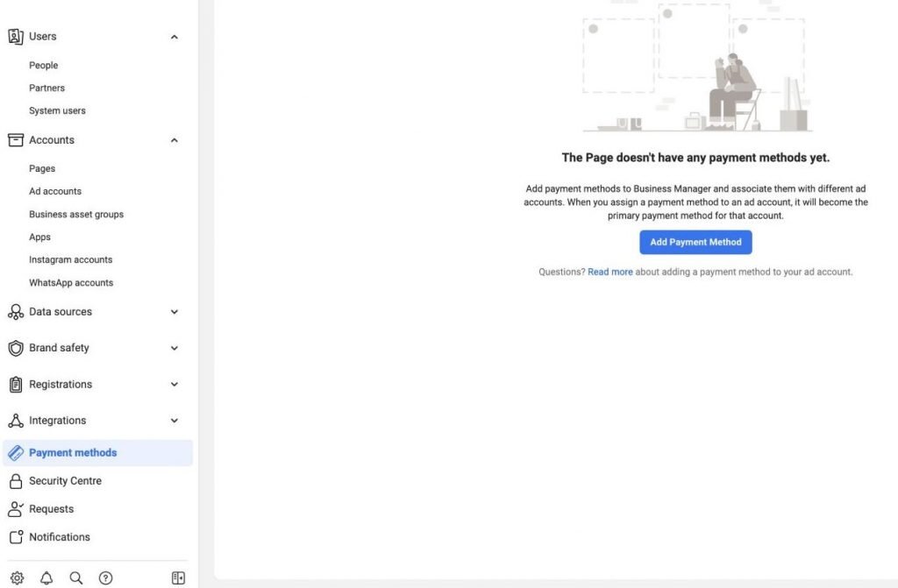Select the Payment methods label

pyautogui.click(x=73, y=453)
